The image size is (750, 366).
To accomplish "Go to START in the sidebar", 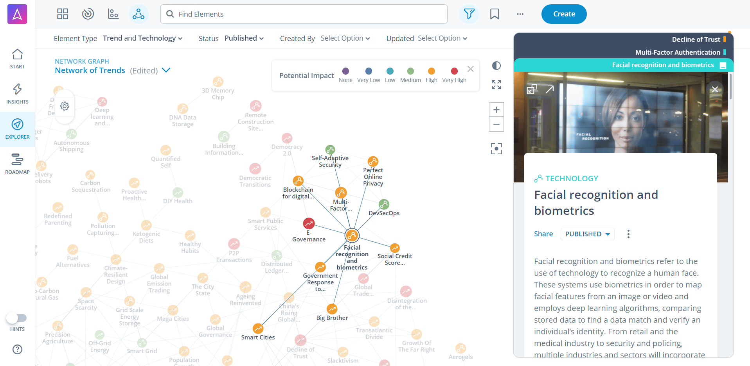I will (x=17, y=59).
